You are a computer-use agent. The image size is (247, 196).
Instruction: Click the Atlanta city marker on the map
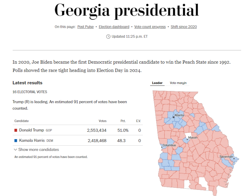coord(174,117)
